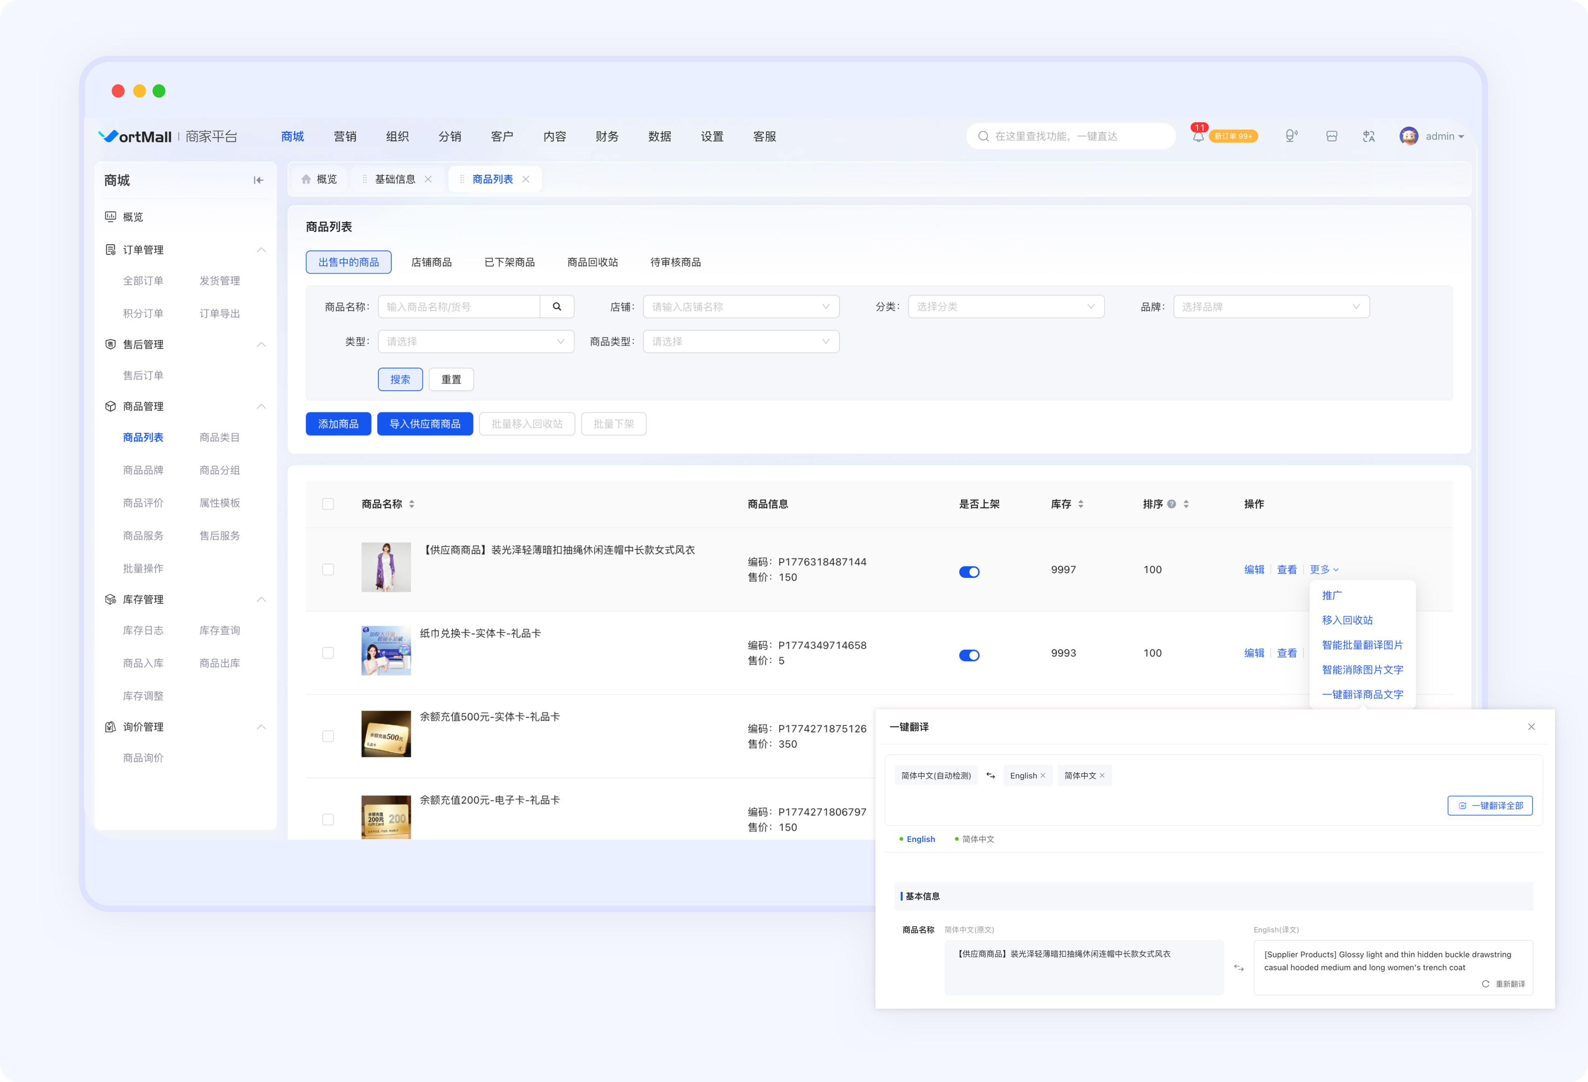
Task: Click the store shop icon in header
Action: tap(1332, 137)
